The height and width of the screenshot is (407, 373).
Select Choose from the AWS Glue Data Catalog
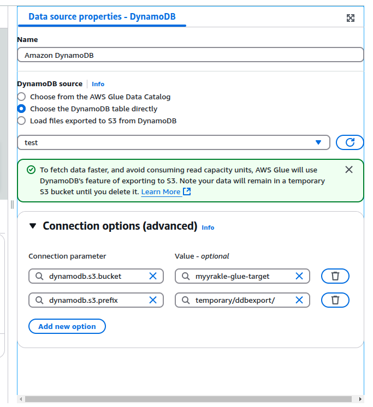tap(22, 97)
